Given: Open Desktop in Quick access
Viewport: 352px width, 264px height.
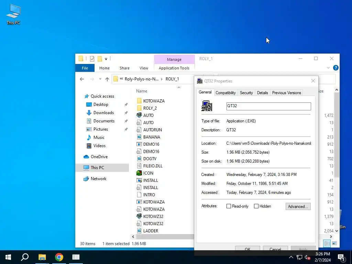Looking at the screenshot, I should (x=101, y=104).
